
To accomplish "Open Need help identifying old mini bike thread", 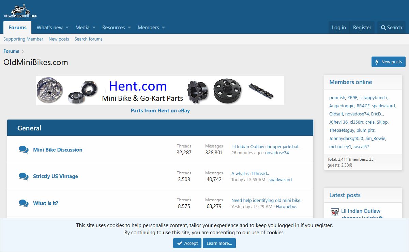I will pos(266,201).
